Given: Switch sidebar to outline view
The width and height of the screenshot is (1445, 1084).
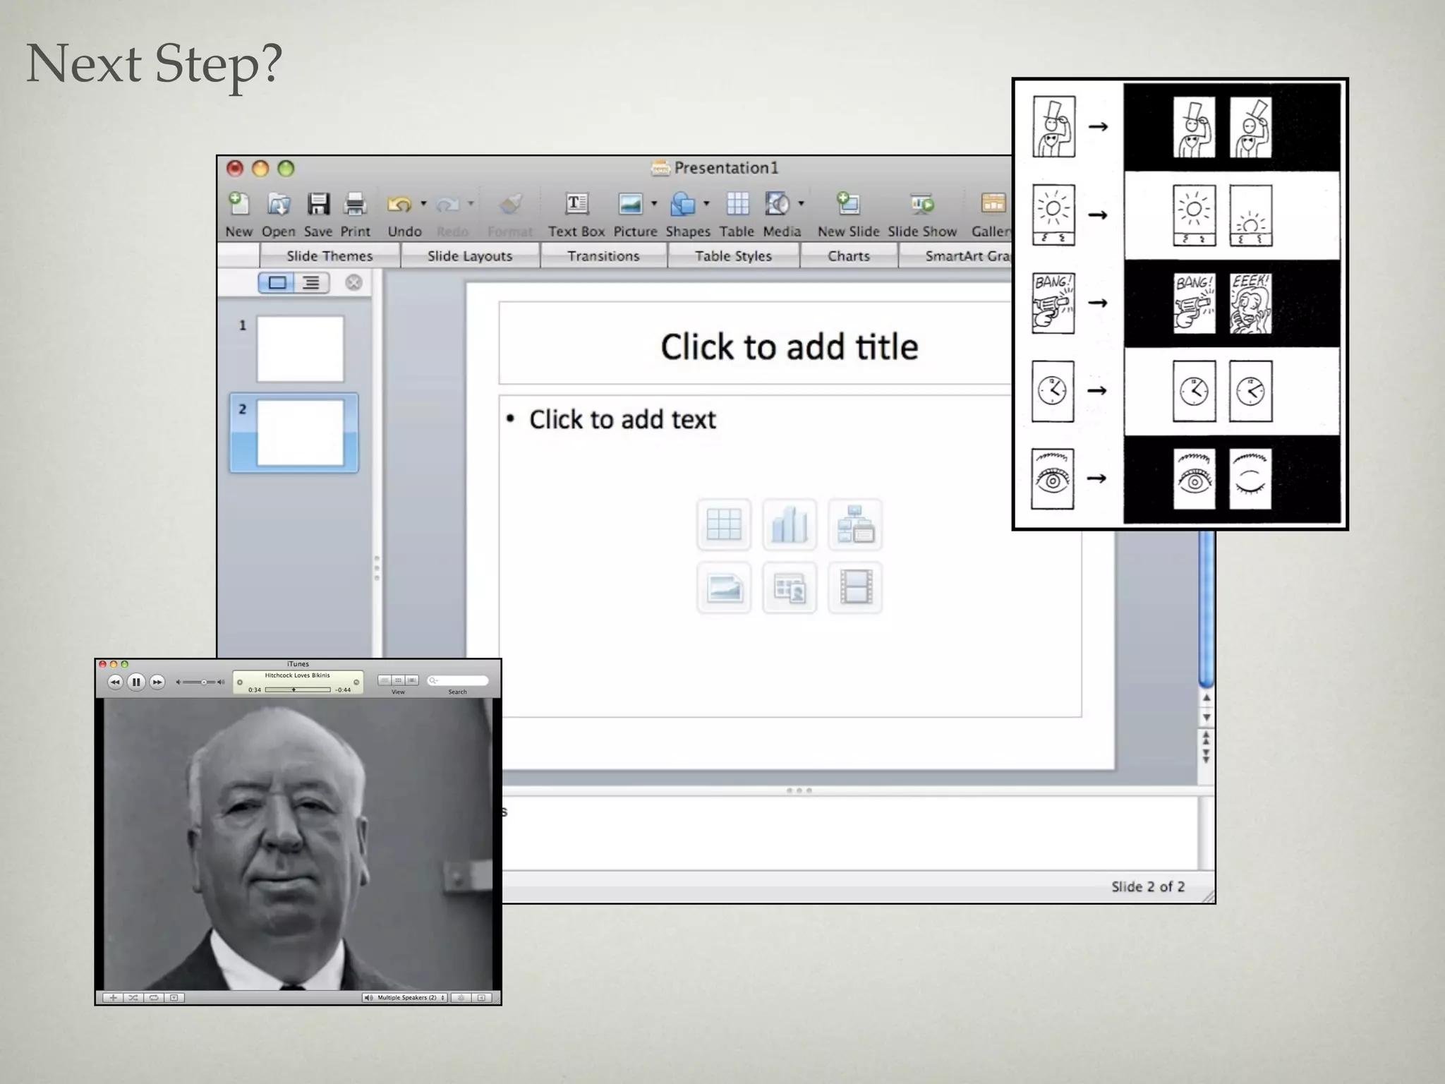Looking at the screenshot, I should [x=311, y=283].
